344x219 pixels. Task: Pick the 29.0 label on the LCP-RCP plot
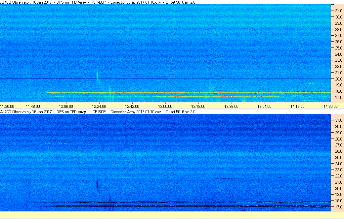pos(338,133)
